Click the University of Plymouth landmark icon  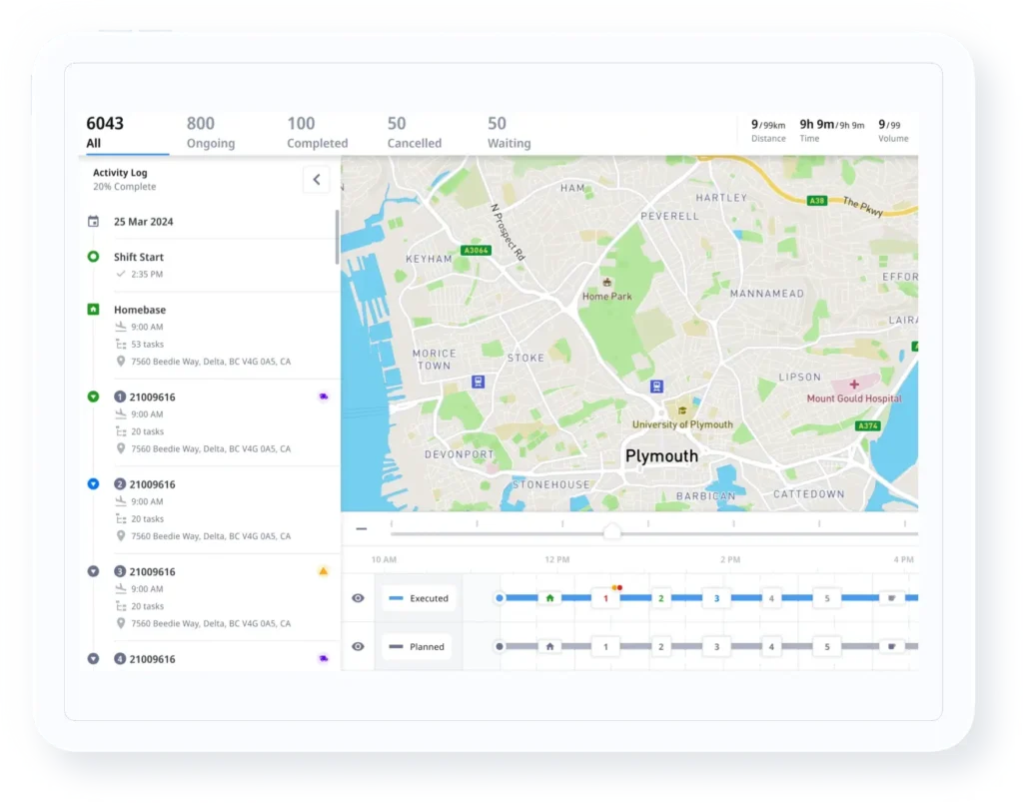click(x=682, y=409)
